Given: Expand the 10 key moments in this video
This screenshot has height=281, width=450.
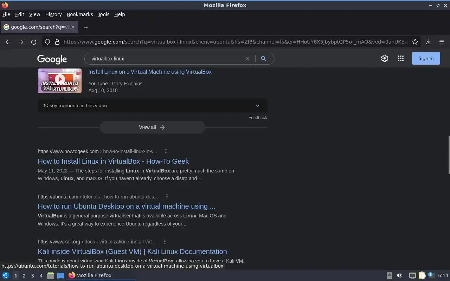Looking at the screenshot, I should [x=152, y=105].
